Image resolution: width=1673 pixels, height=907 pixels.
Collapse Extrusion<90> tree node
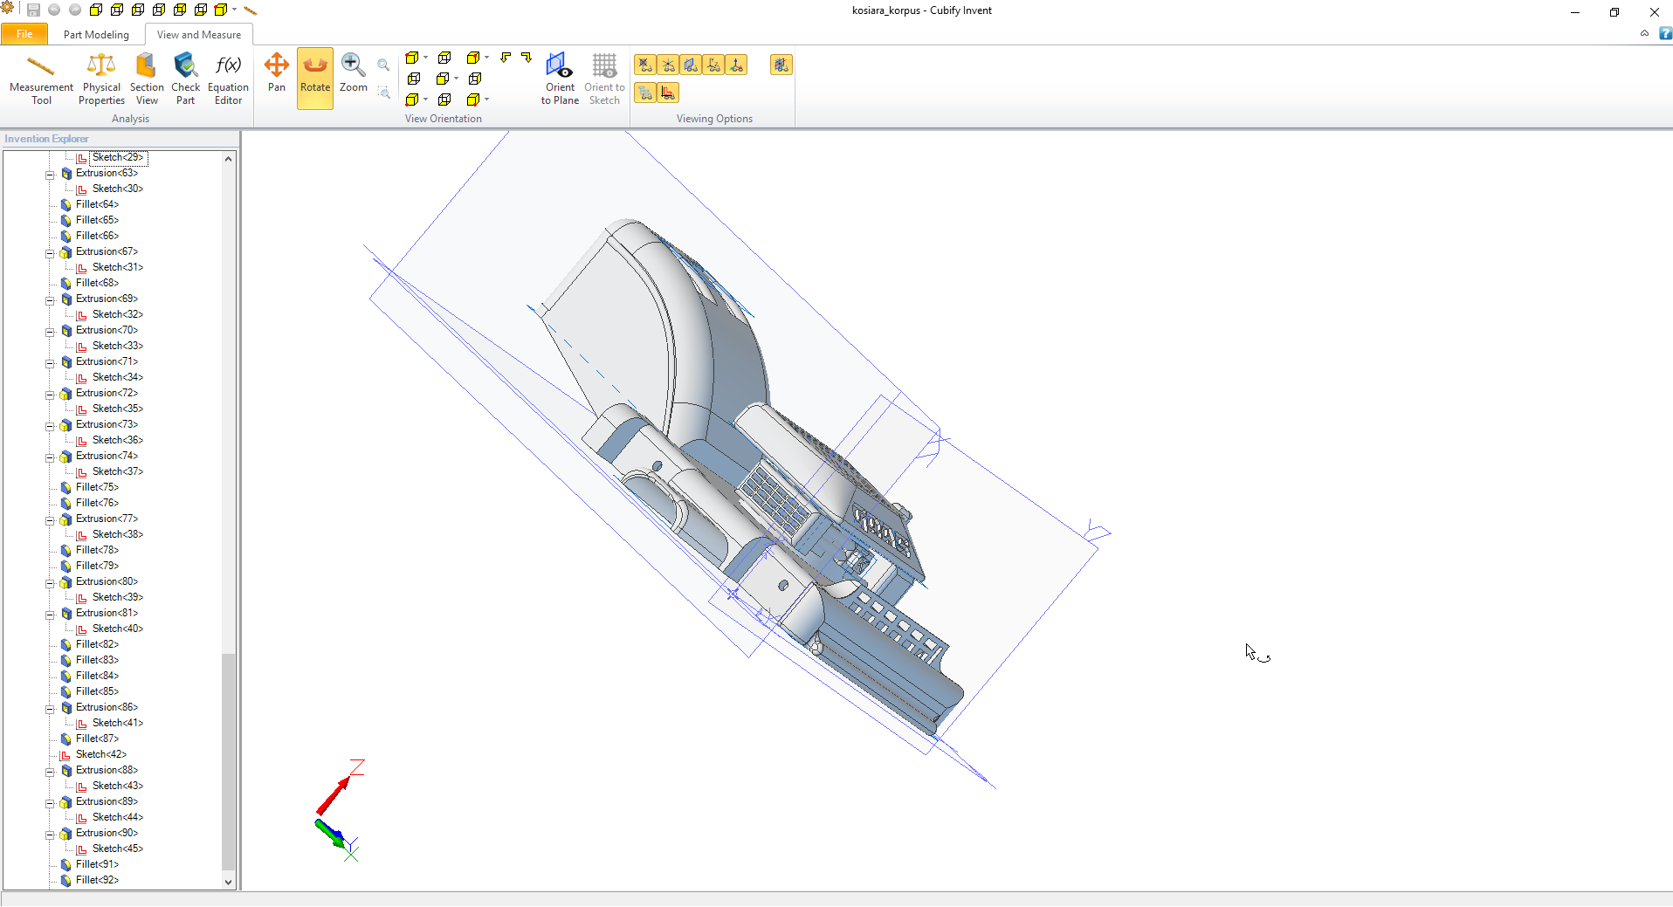coord(50,834)
